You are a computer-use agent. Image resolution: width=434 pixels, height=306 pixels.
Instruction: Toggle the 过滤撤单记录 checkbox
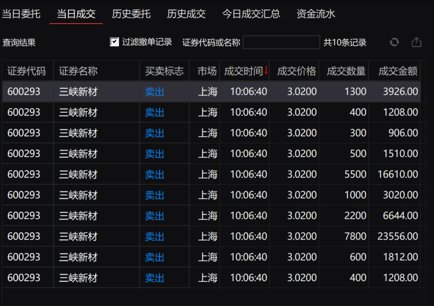(114, 42)
